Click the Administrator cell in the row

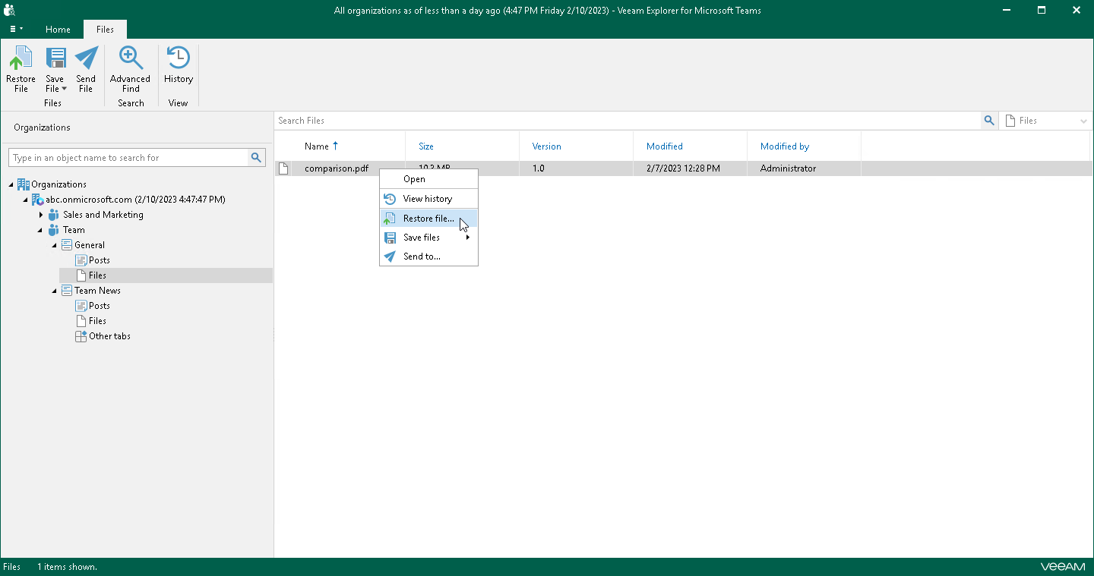point(788,168)
